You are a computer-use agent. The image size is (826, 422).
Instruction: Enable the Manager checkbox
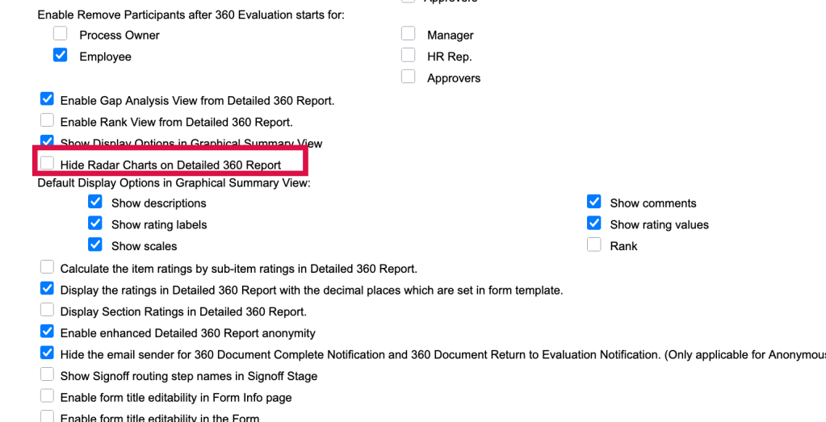tap(409, 35)
